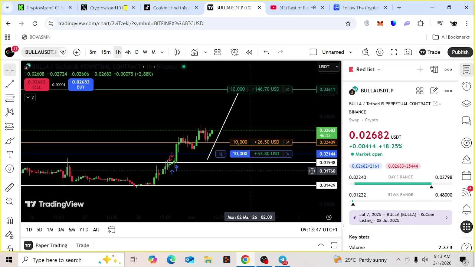The width and height of the screenshot is (475, 267).
Task: Expand the Indicators templates dropdown arrow
Action: pyautogui.click(x=206, y=52)
